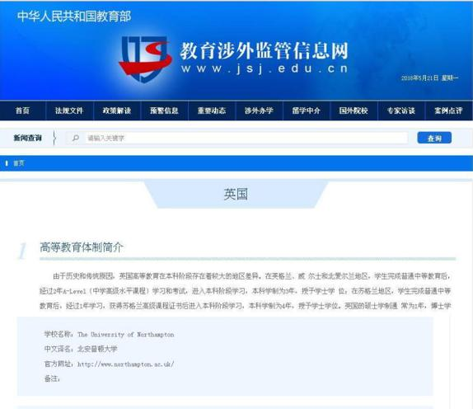Go to 预警信息 section
This screenshot has height=409, width=473.
[164, 110]
